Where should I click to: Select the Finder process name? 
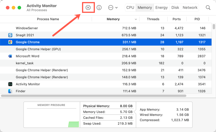pyautogui.click(x=20, y=91)
